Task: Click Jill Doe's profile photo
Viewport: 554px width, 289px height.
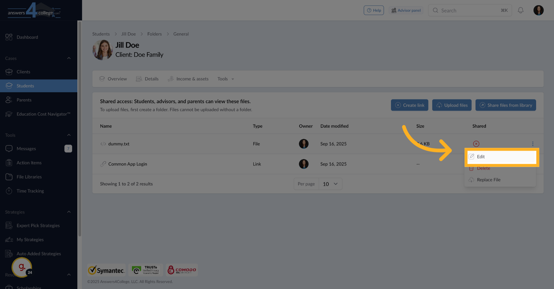Action: coord(102,50)
